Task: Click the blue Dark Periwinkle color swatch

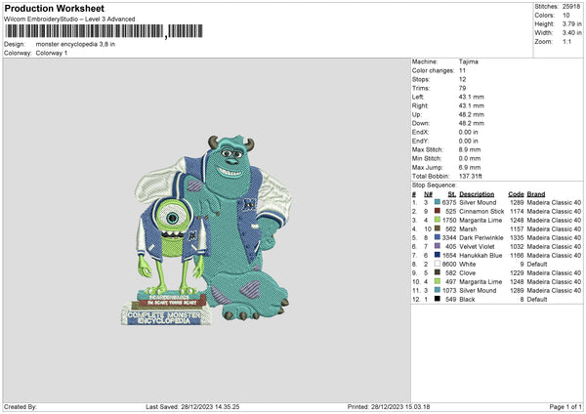Action: click(x=438, y=237)
